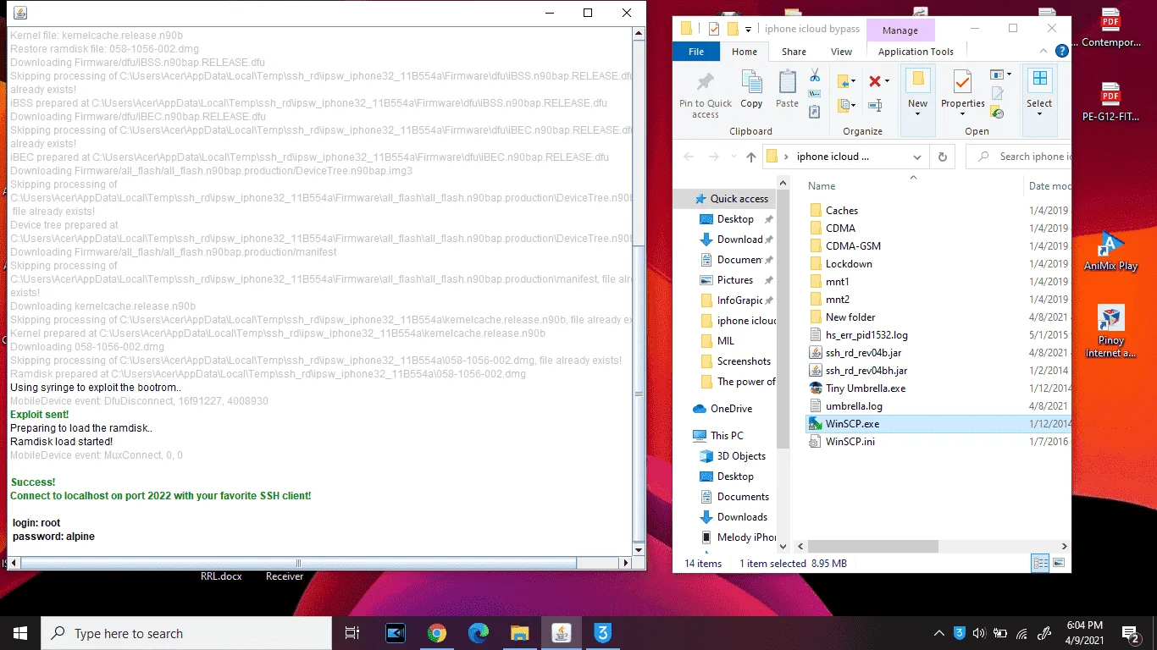Open the Customize Quick Access Toolbar dropdown
1157x650 pixels.
(749, 30)
